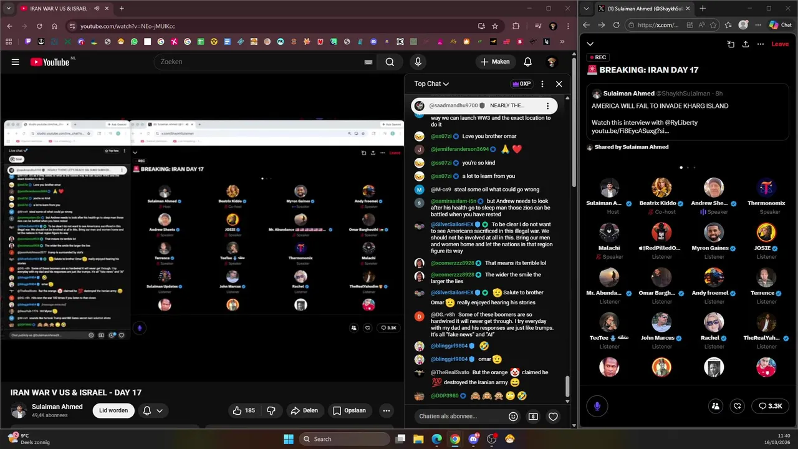Screen dimensions: 798x449
Task: Start YouTube voice search with the microphone
Action: [418, 62]
